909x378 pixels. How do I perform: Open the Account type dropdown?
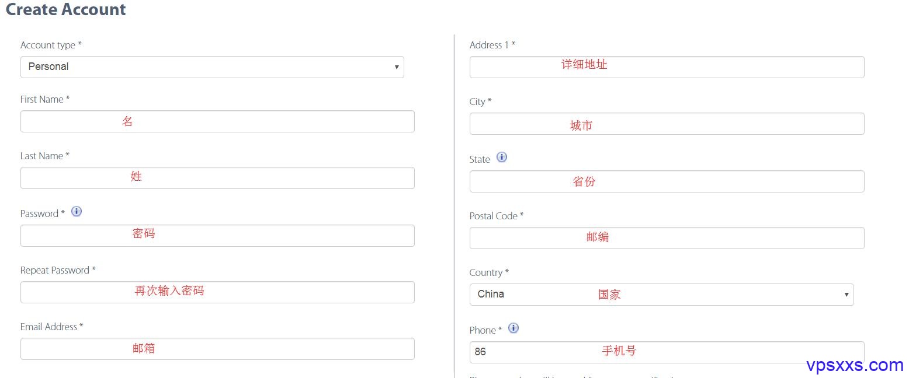[212, 67]
